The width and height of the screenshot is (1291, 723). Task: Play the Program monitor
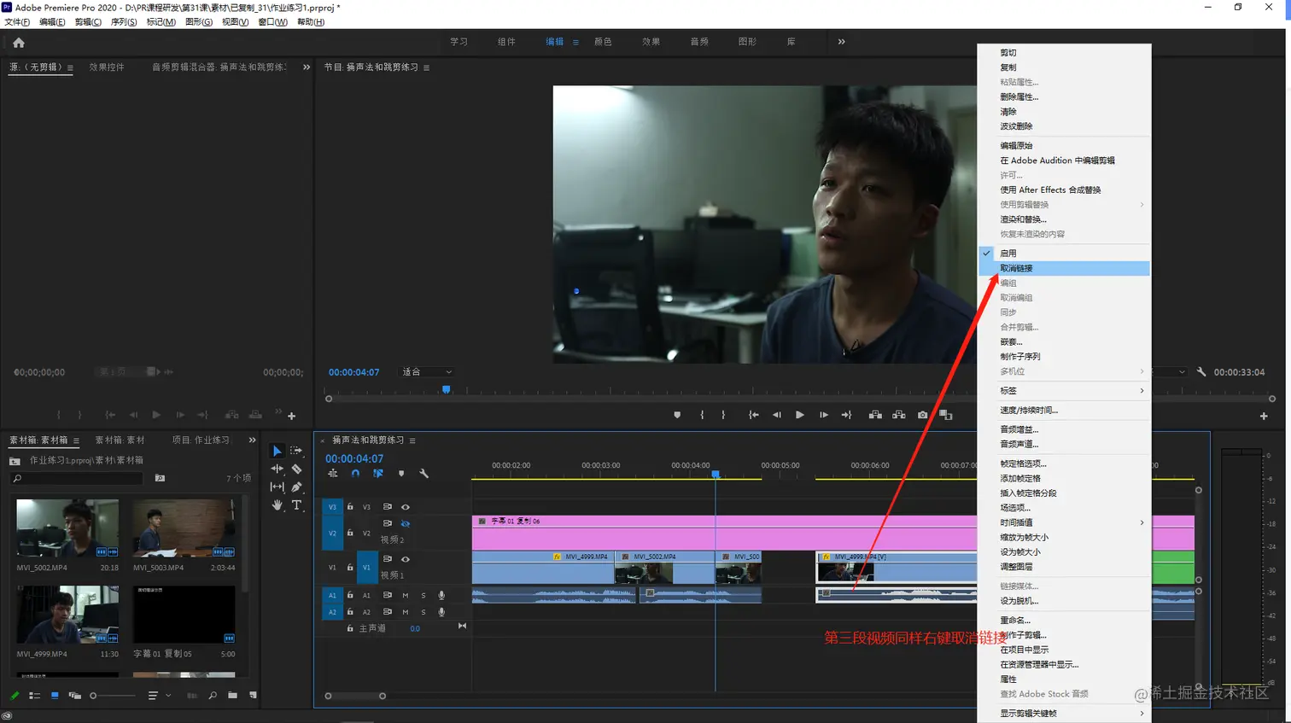(x=800, y=415)
